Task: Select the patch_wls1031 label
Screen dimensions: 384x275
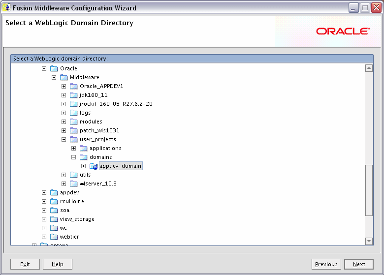Action: (99, 131)
